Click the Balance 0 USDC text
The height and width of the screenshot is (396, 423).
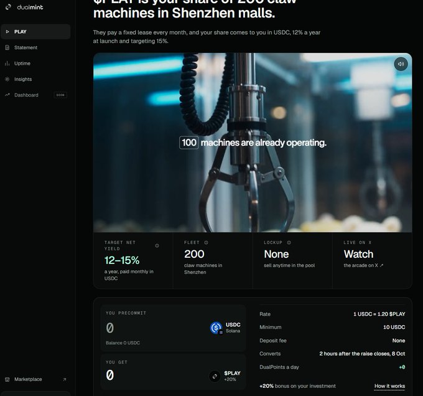pyautogui.click(x=123, y=343)
